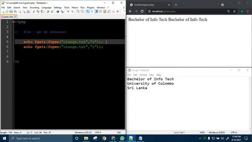252x142 pixels.
Task: Click the Windows (CR LF) status bar entry in Notepad++
Action: 83,133
